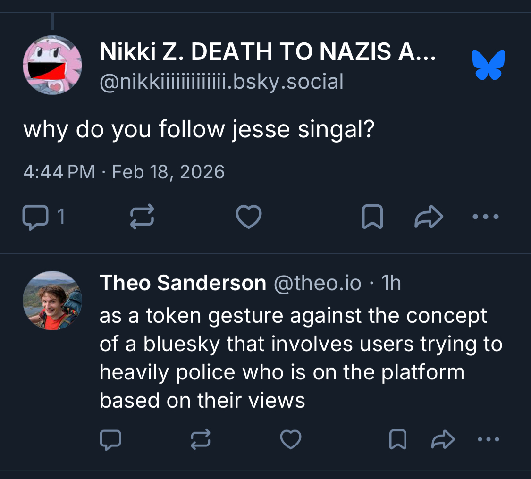Bookmark Theo Sanderson's reply

coord(398,440)
